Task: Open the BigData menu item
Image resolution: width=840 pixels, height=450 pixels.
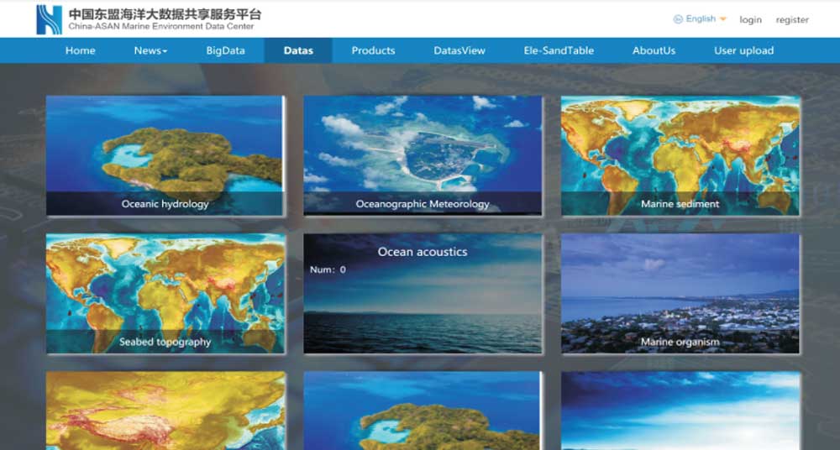Action: [x=225, y=51]
